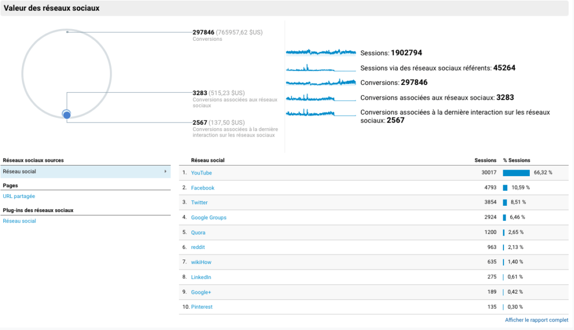Click the blue dot on conversions circle
The image size is (574, 330).
coord(67,115)
